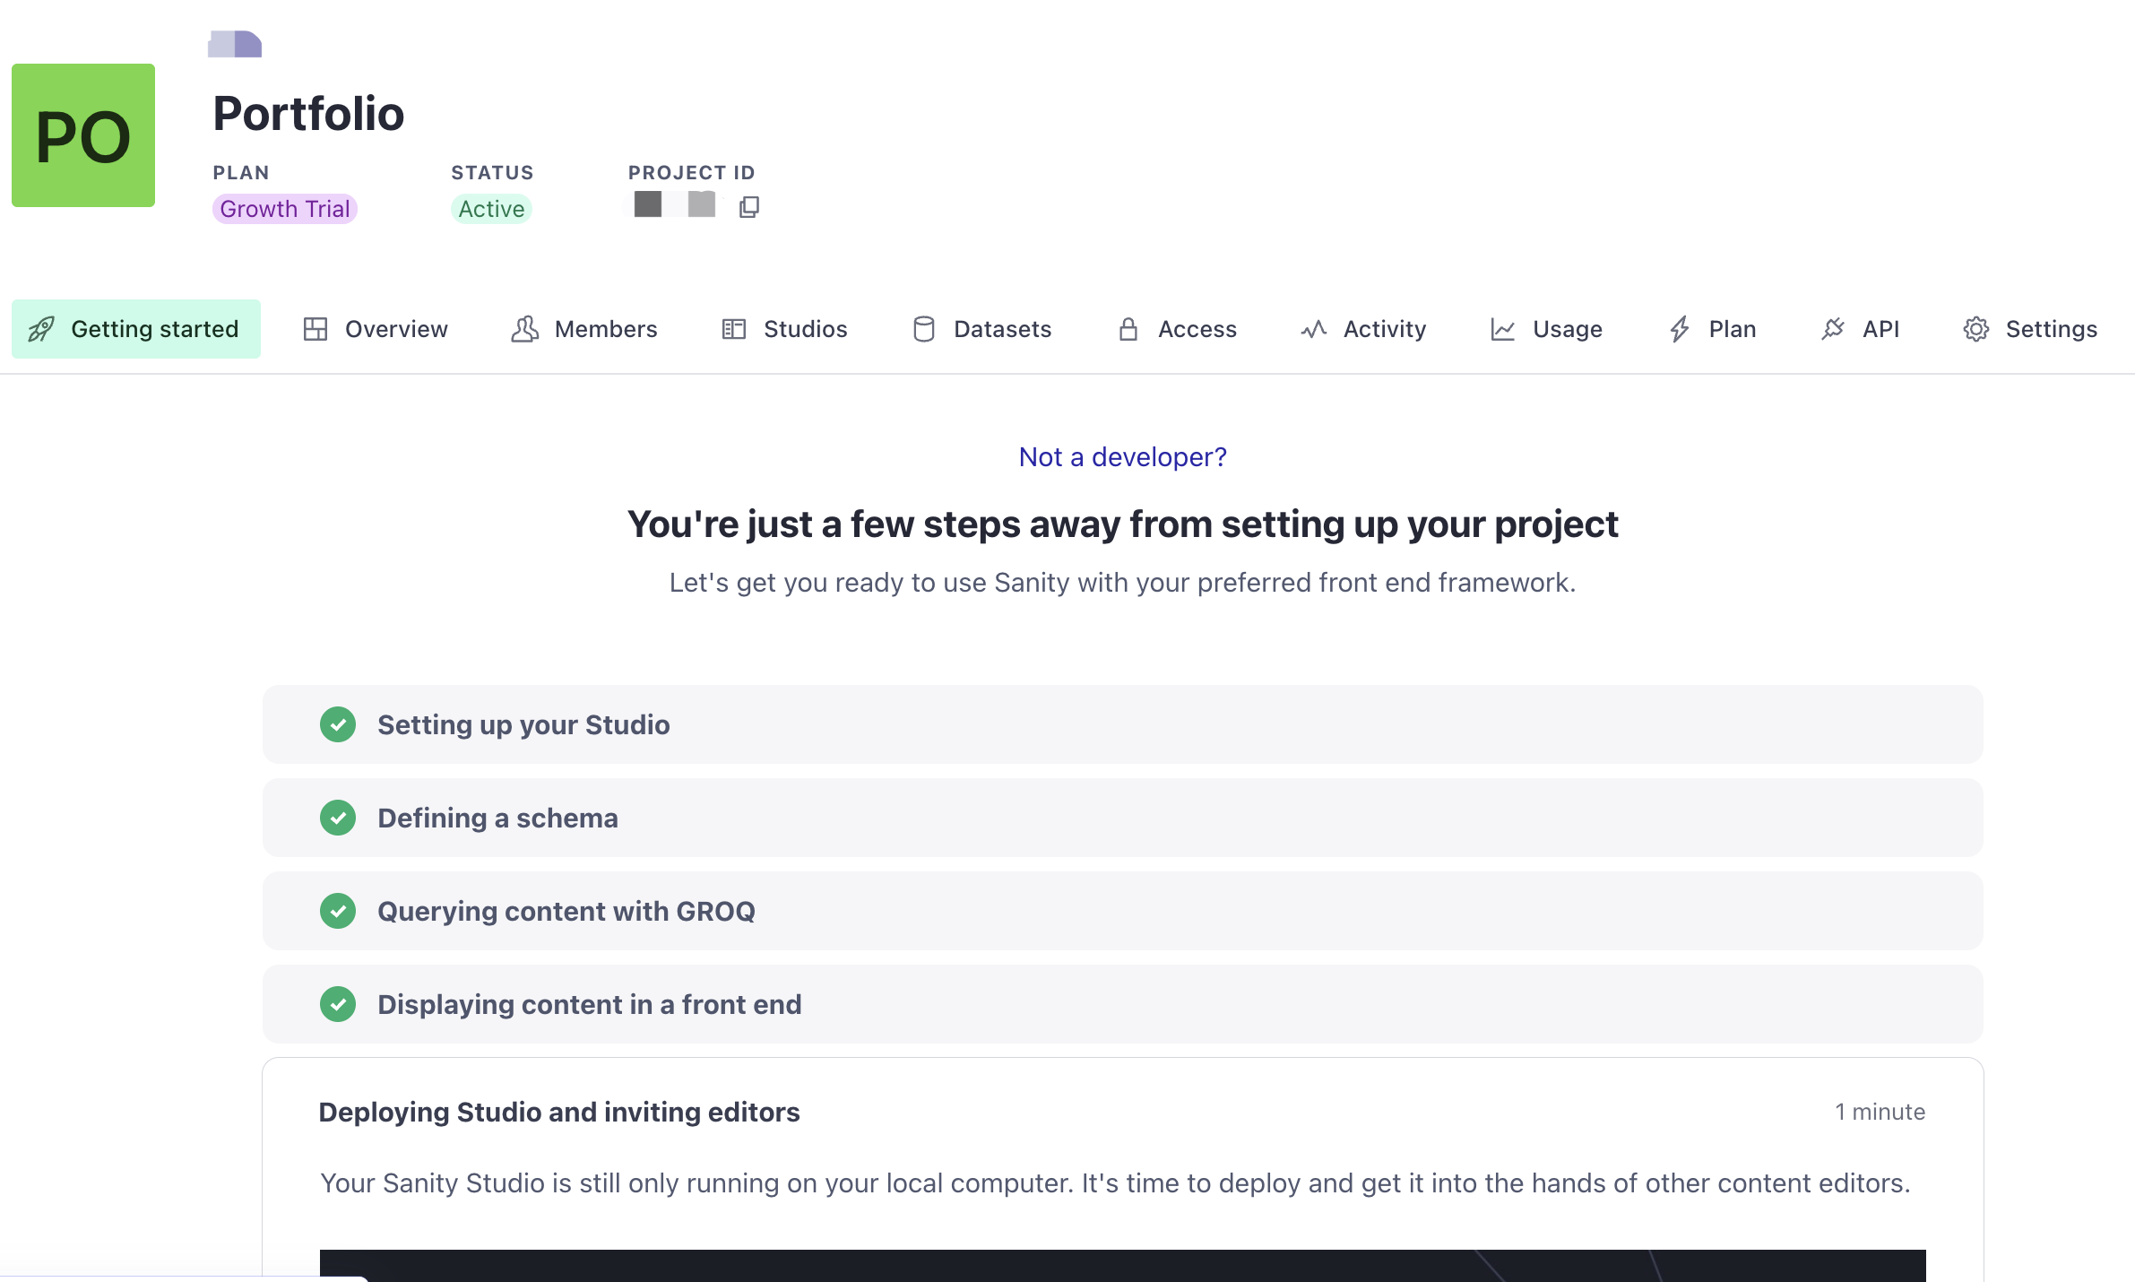The width and height of the screenshot is (2135, 1282).
Task: Select the Overview panel icon
Action: click(x=315, y=329)
